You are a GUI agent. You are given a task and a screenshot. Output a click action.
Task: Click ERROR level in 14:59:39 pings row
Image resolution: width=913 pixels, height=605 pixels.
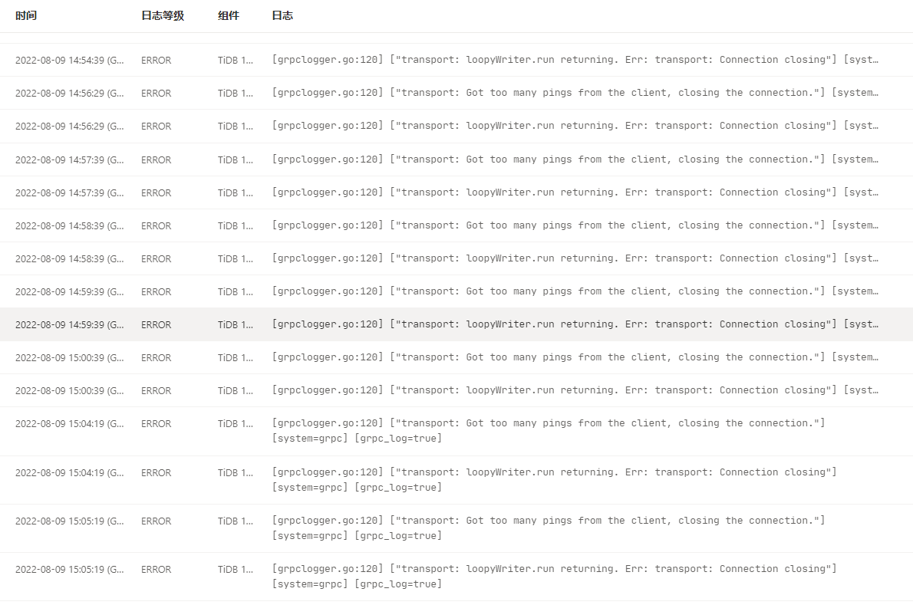[x=157, y=291]
